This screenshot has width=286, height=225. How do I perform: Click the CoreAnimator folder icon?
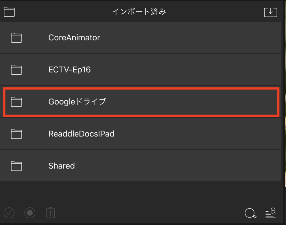(16, 38)
